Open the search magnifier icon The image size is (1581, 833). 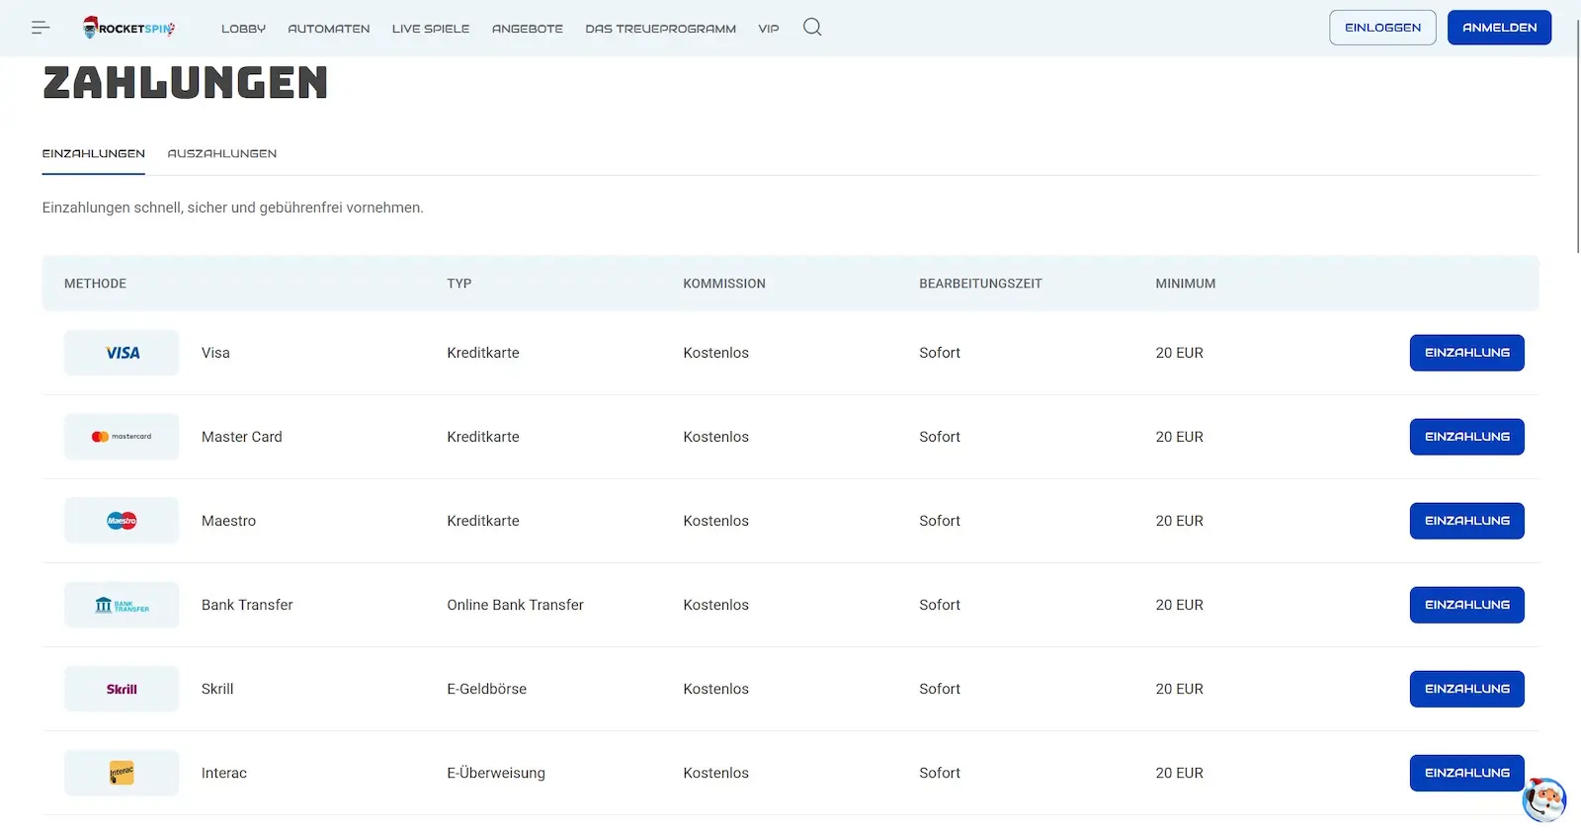(x=812, y=27)
